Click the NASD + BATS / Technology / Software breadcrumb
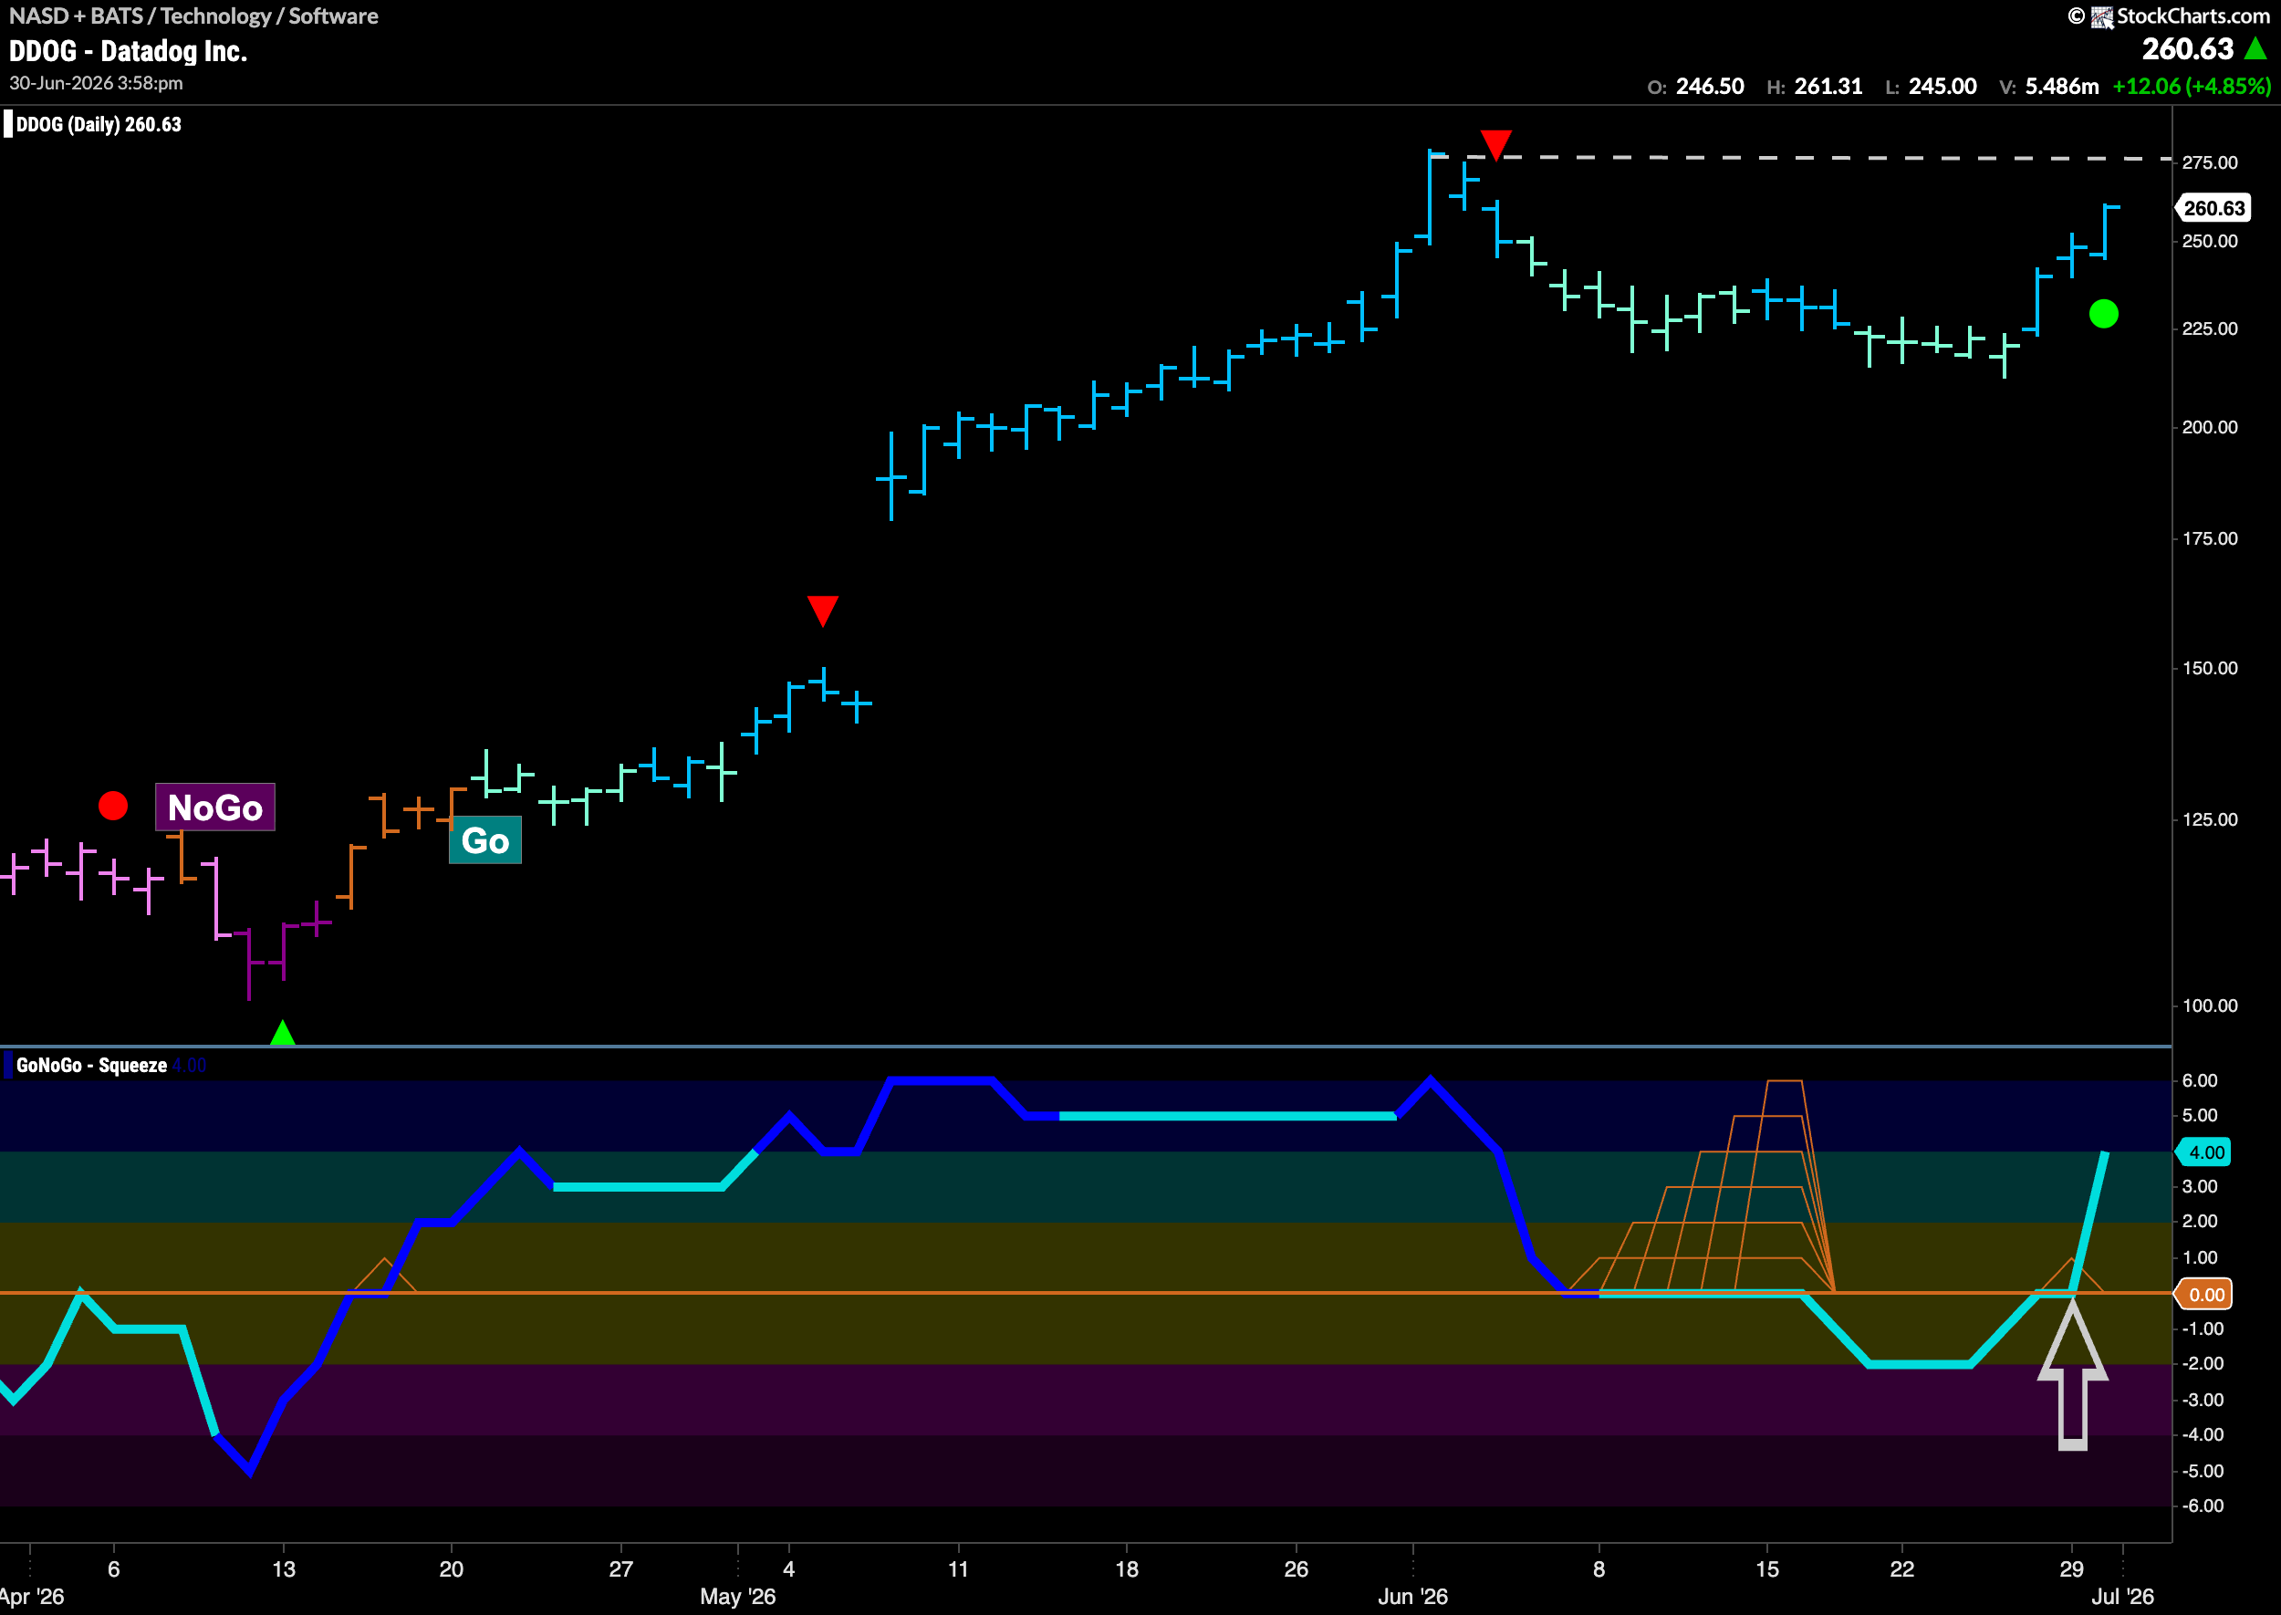This screenshot has width=2281, height=1615. point(194,16)
